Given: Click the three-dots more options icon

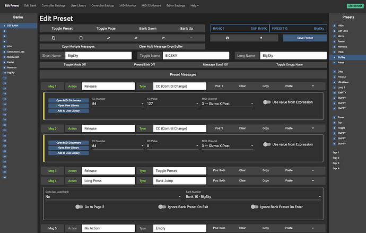Looking at the screenshot, I should click(x=191, y=38).
